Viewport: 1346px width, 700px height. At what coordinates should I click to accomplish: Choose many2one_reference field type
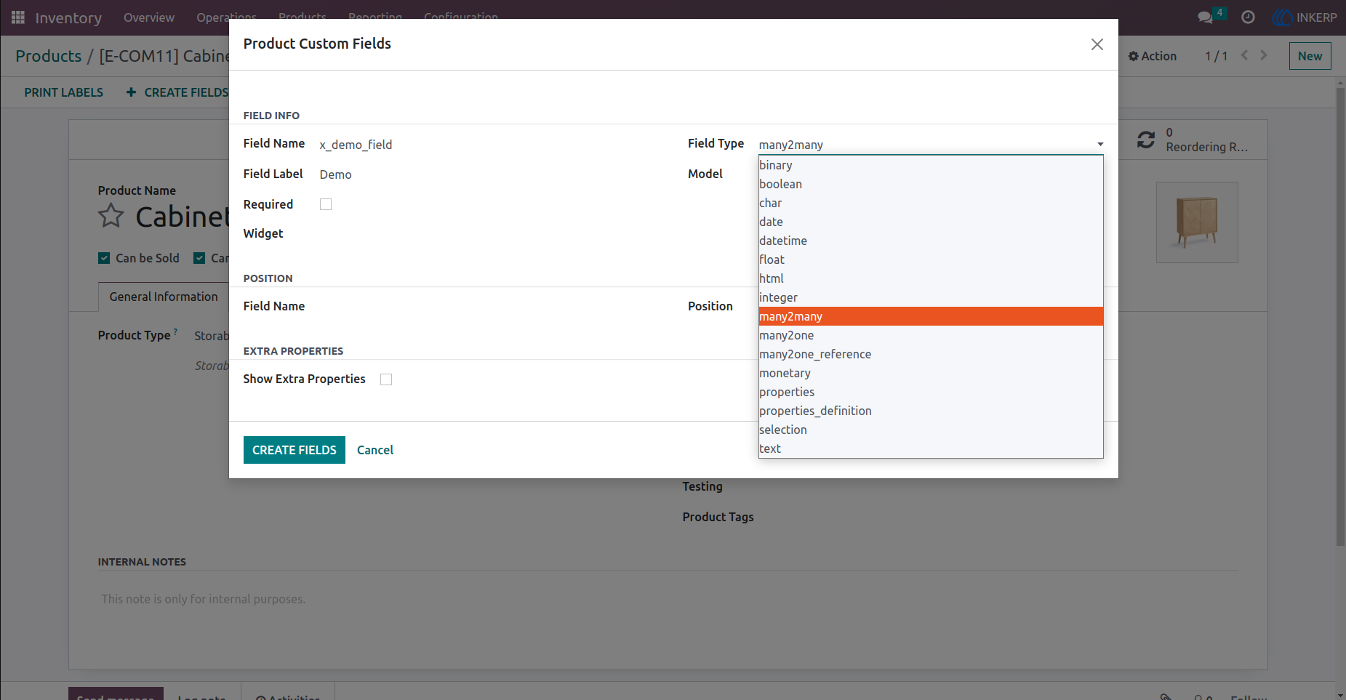[931, 354]
